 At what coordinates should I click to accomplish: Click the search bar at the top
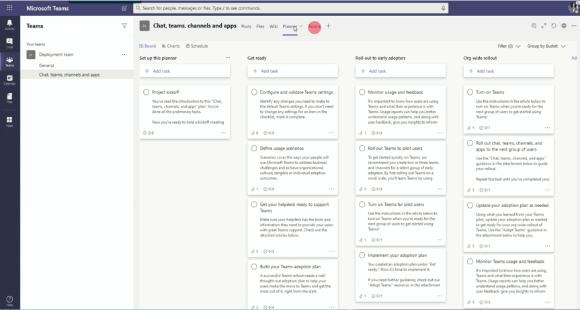click(x=289, y=8)
